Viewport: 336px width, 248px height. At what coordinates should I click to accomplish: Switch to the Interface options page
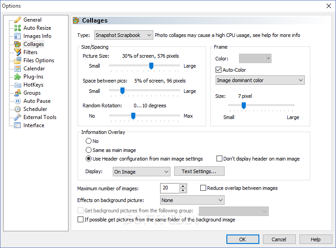(x=34, y=125)
